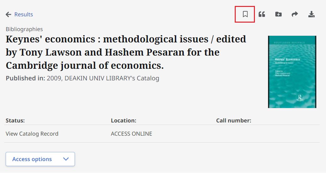Go back using the left arrow icon

click(x=8, y=14)
